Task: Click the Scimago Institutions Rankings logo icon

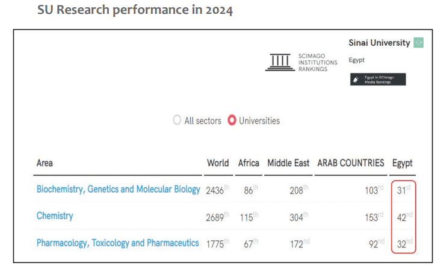Action: click(x=280, y=62)
